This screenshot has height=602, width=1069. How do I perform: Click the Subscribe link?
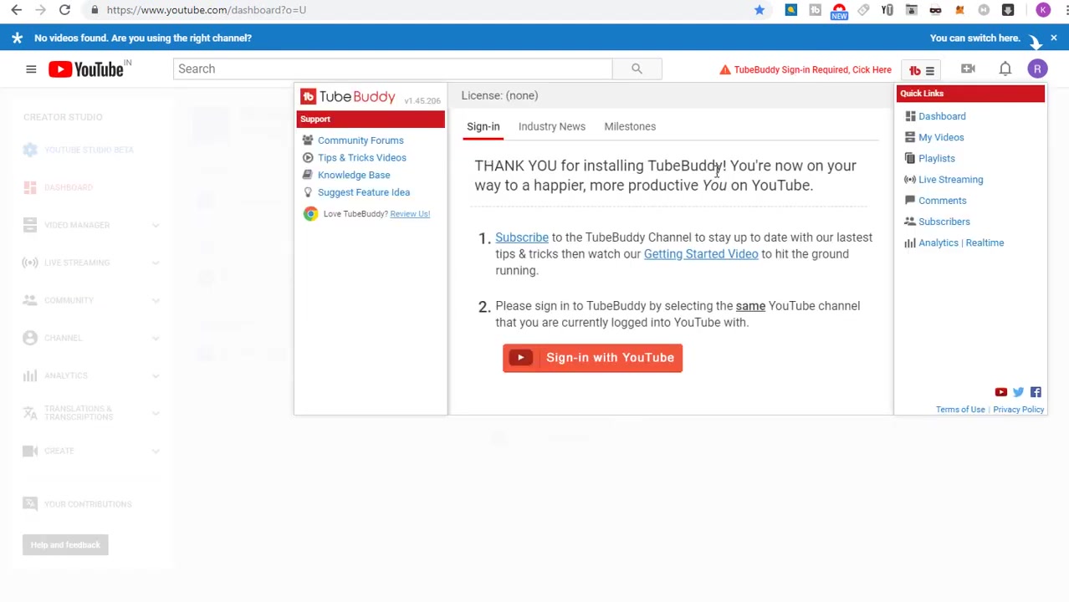(522, 237)
